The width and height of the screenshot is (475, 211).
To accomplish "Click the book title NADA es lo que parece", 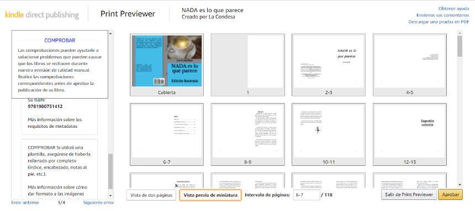I will tap(212, 10).
